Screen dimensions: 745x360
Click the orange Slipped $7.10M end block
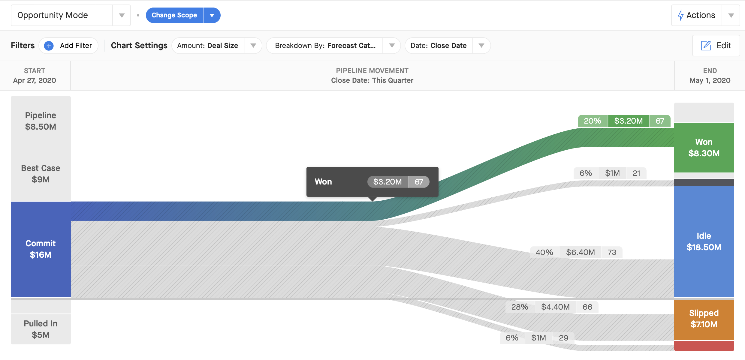(704, 320)
